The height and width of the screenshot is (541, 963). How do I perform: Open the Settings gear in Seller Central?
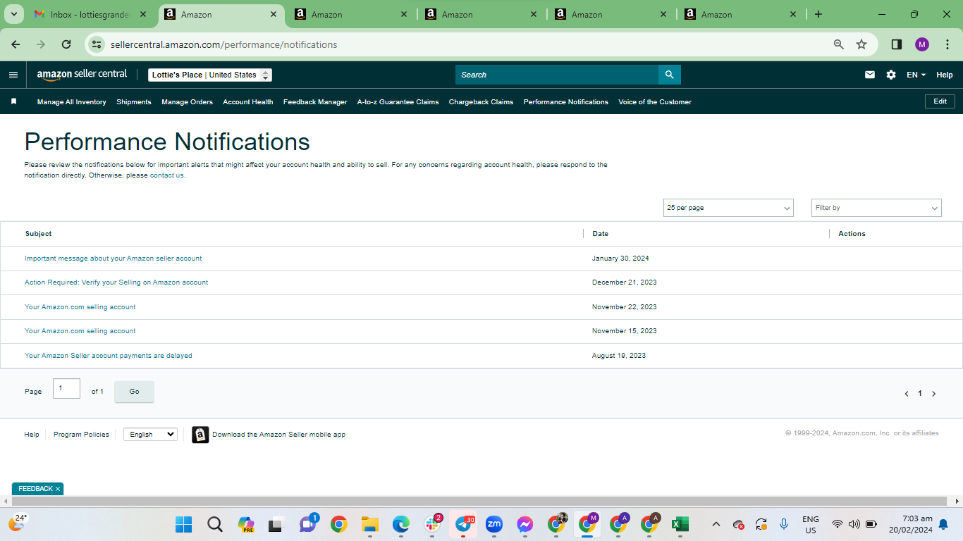[x=891, y=75]
